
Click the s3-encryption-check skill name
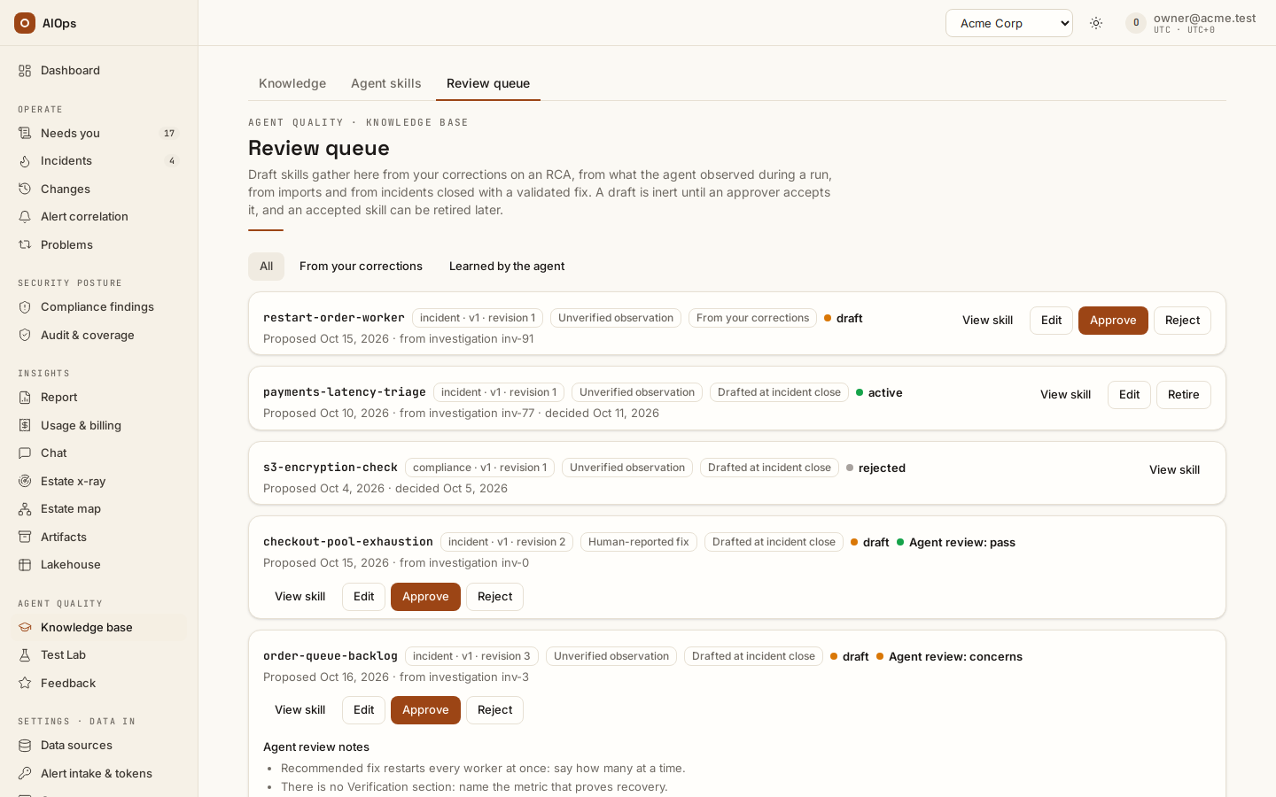pyautogui.click(x=331, y=467)
